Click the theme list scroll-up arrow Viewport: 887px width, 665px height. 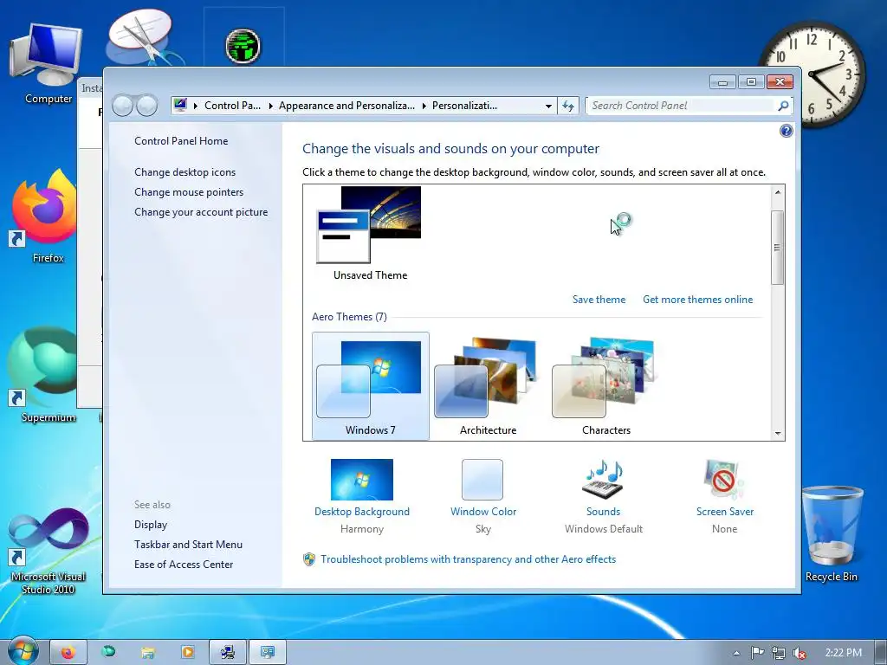point(777,192)
